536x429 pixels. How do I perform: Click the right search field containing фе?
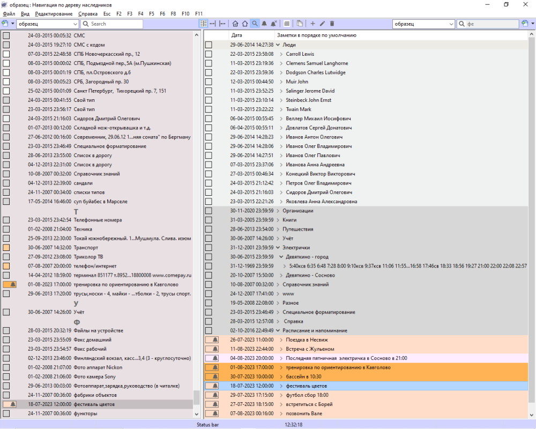click(488, 24)
